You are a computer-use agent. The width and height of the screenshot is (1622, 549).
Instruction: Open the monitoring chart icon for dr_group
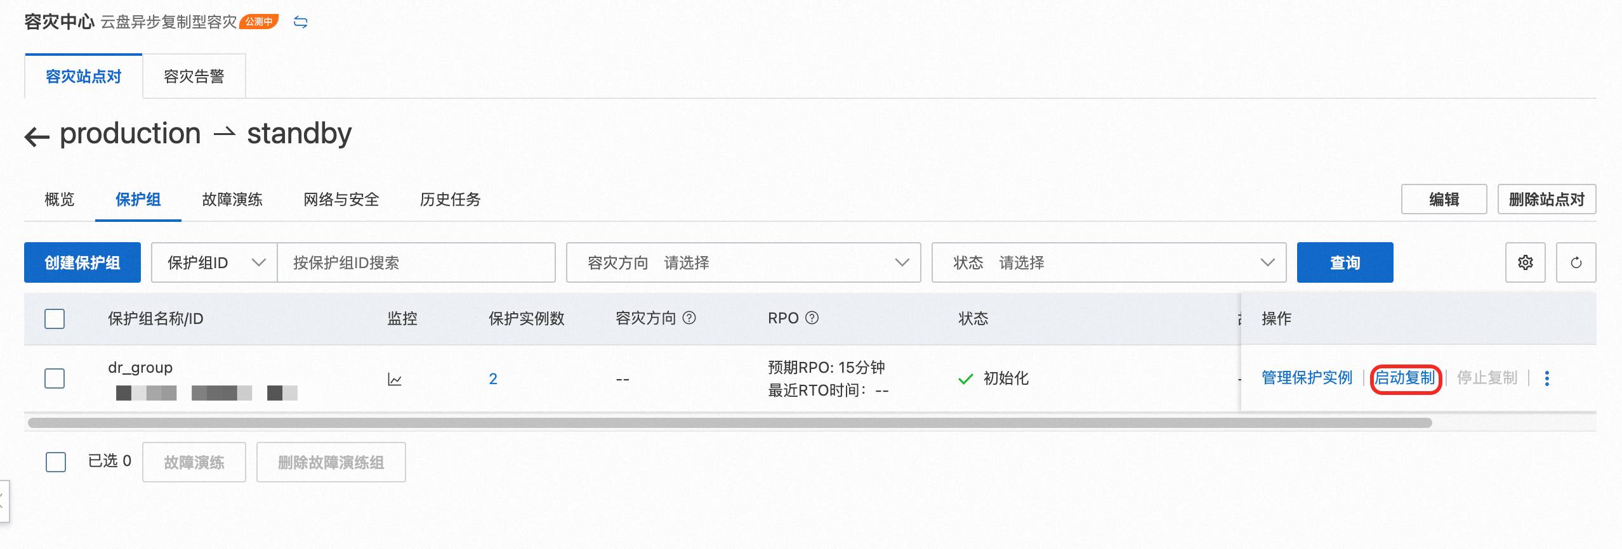click(395, 379)
